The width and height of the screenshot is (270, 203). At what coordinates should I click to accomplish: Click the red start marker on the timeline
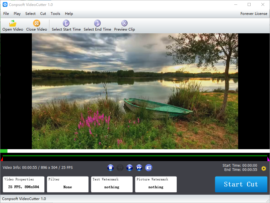(2, 159)
